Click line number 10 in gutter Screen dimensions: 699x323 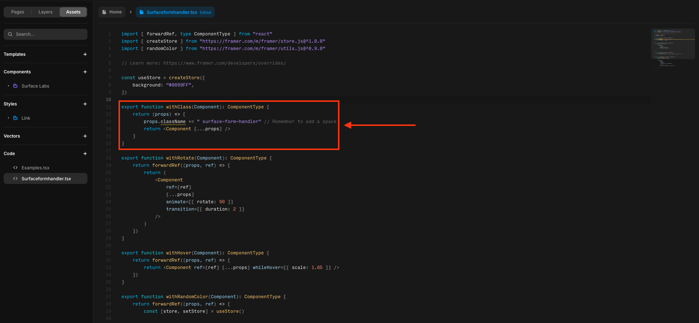[x=108, y=100]
